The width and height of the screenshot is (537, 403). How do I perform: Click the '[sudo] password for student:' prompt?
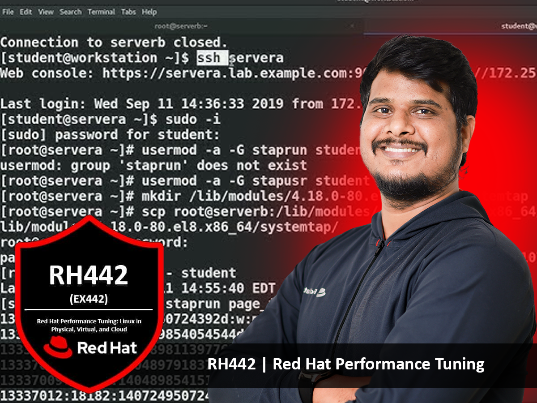110,135
